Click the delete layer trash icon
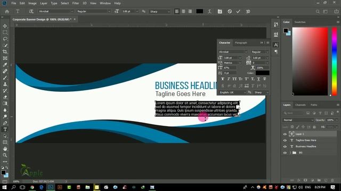Screen dimensions: 341x191 click(332, 180)
